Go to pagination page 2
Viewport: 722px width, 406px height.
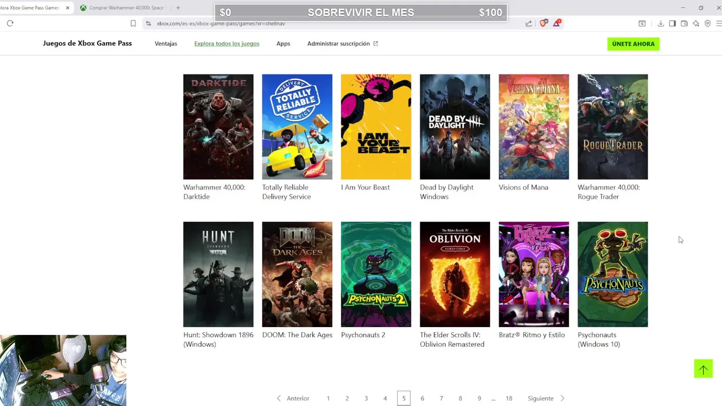(347, 398)
